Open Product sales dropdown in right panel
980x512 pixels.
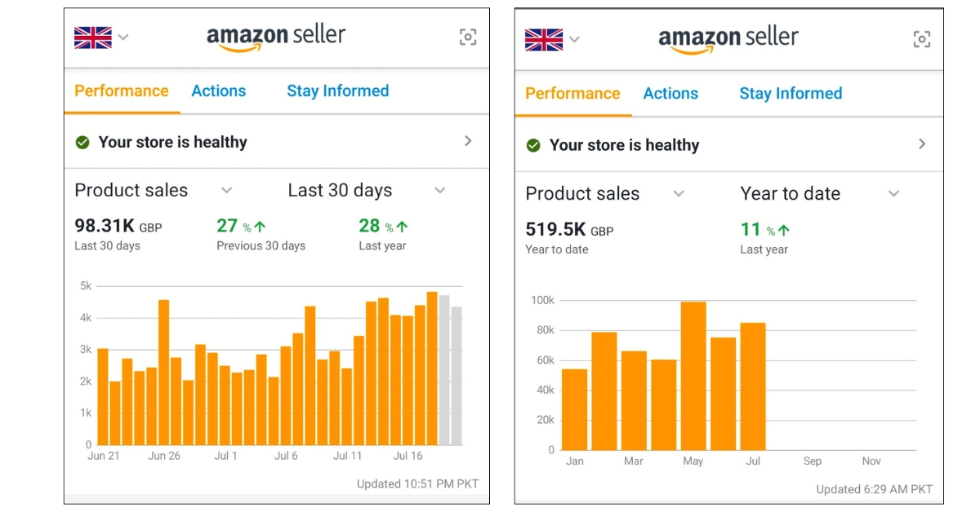tap(679, 194)
